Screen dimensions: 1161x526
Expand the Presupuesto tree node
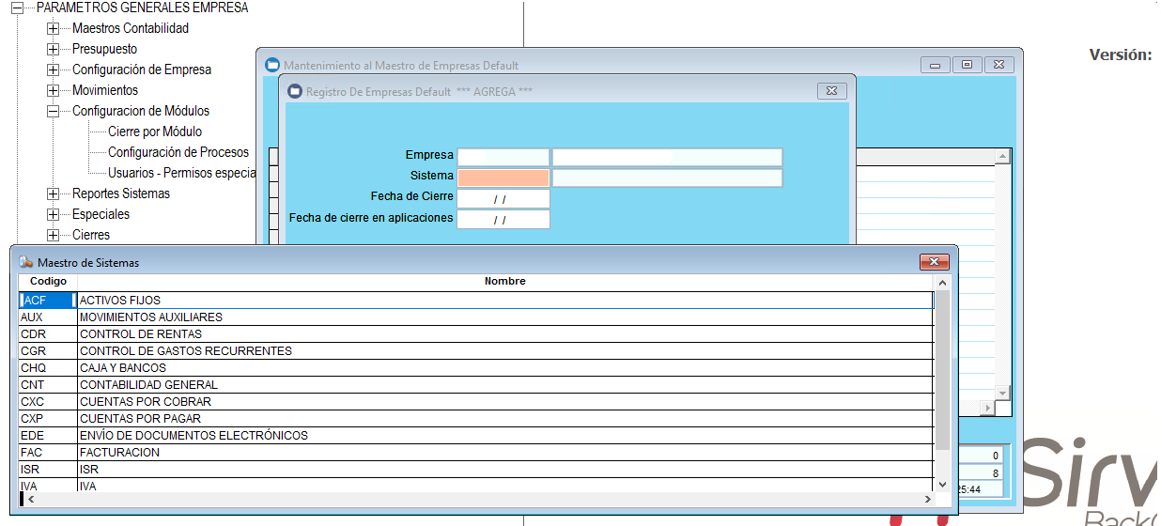pyautogui.click(x=53, y=50)
